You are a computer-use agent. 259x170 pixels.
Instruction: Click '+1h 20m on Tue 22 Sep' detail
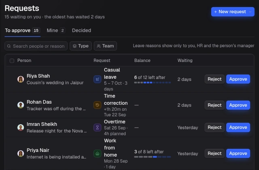pos(115,112)
